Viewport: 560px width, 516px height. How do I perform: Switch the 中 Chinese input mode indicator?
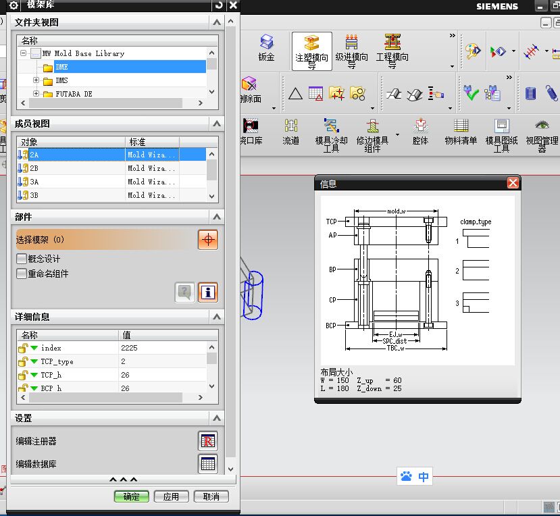coord(424,476)
